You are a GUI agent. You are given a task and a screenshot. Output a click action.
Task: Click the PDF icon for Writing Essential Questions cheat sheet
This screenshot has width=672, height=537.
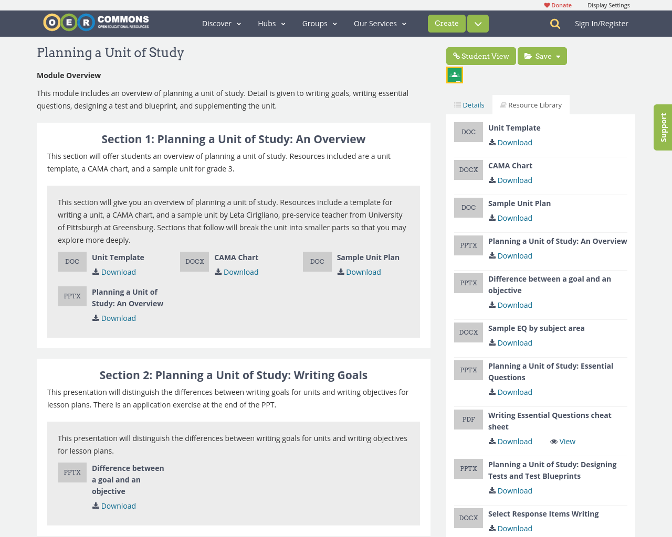(x=468, y=420)
